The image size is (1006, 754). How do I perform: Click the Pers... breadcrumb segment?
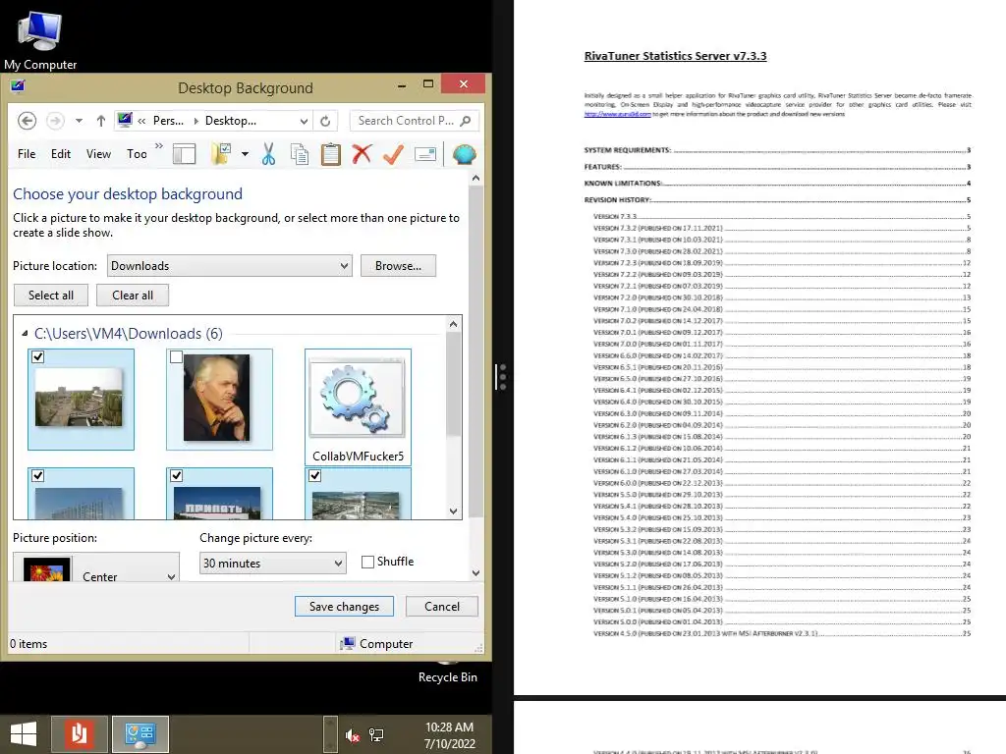(168, 121)
